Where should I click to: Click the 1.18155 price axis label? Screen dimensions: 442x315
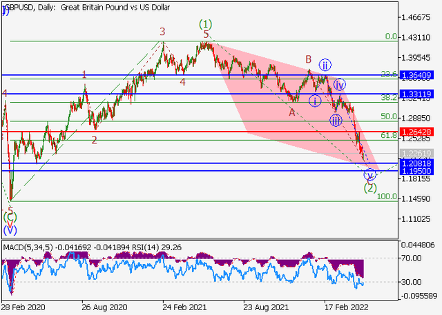tap(416, 179)
